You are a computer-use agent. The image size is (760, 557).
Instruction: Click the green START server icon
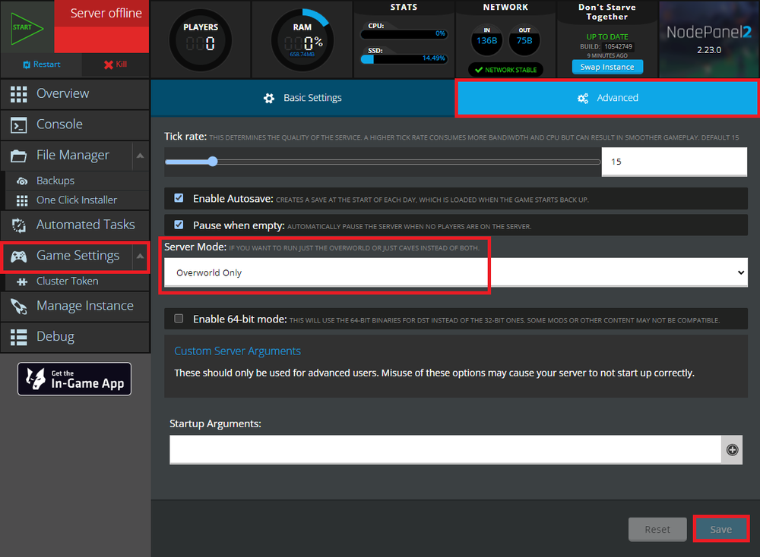coord(26,27)
